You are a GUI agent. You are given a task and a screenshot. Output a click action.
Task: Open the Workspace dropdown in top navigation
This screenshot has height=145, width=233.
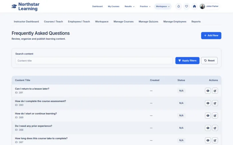[x=163, y=7]
